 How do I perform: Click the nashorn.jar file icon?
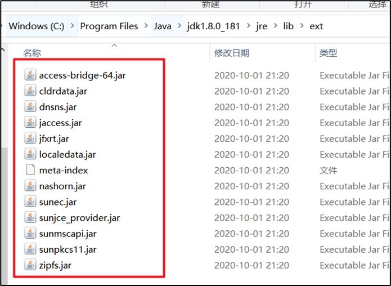[30, 186]
